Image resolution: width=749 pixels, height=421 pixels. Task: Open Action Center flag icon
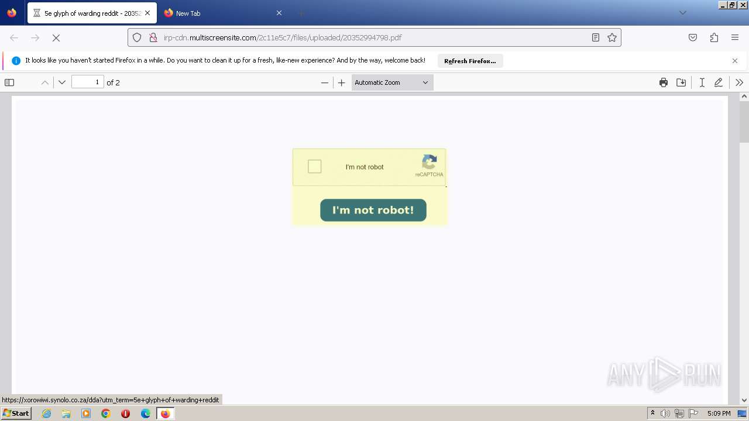[693, 413]
